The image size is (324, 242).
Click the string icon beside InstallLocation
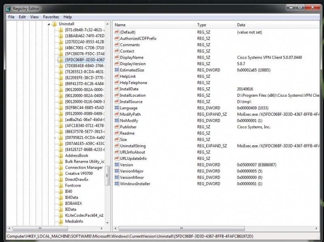[117, 95]
